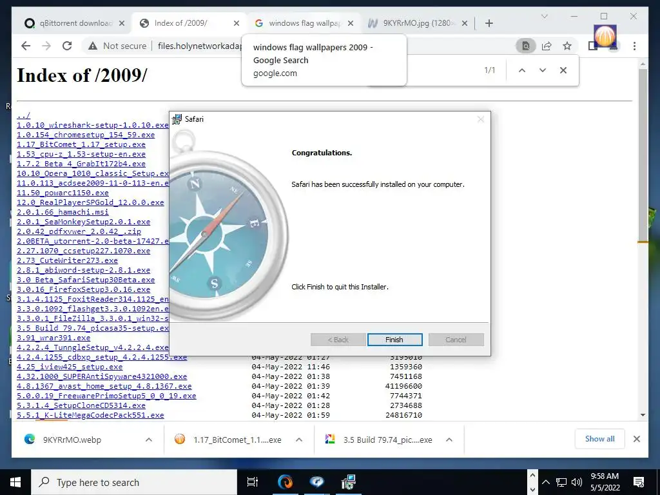Open downloaded 3.5 Build picasa exe

387,440
